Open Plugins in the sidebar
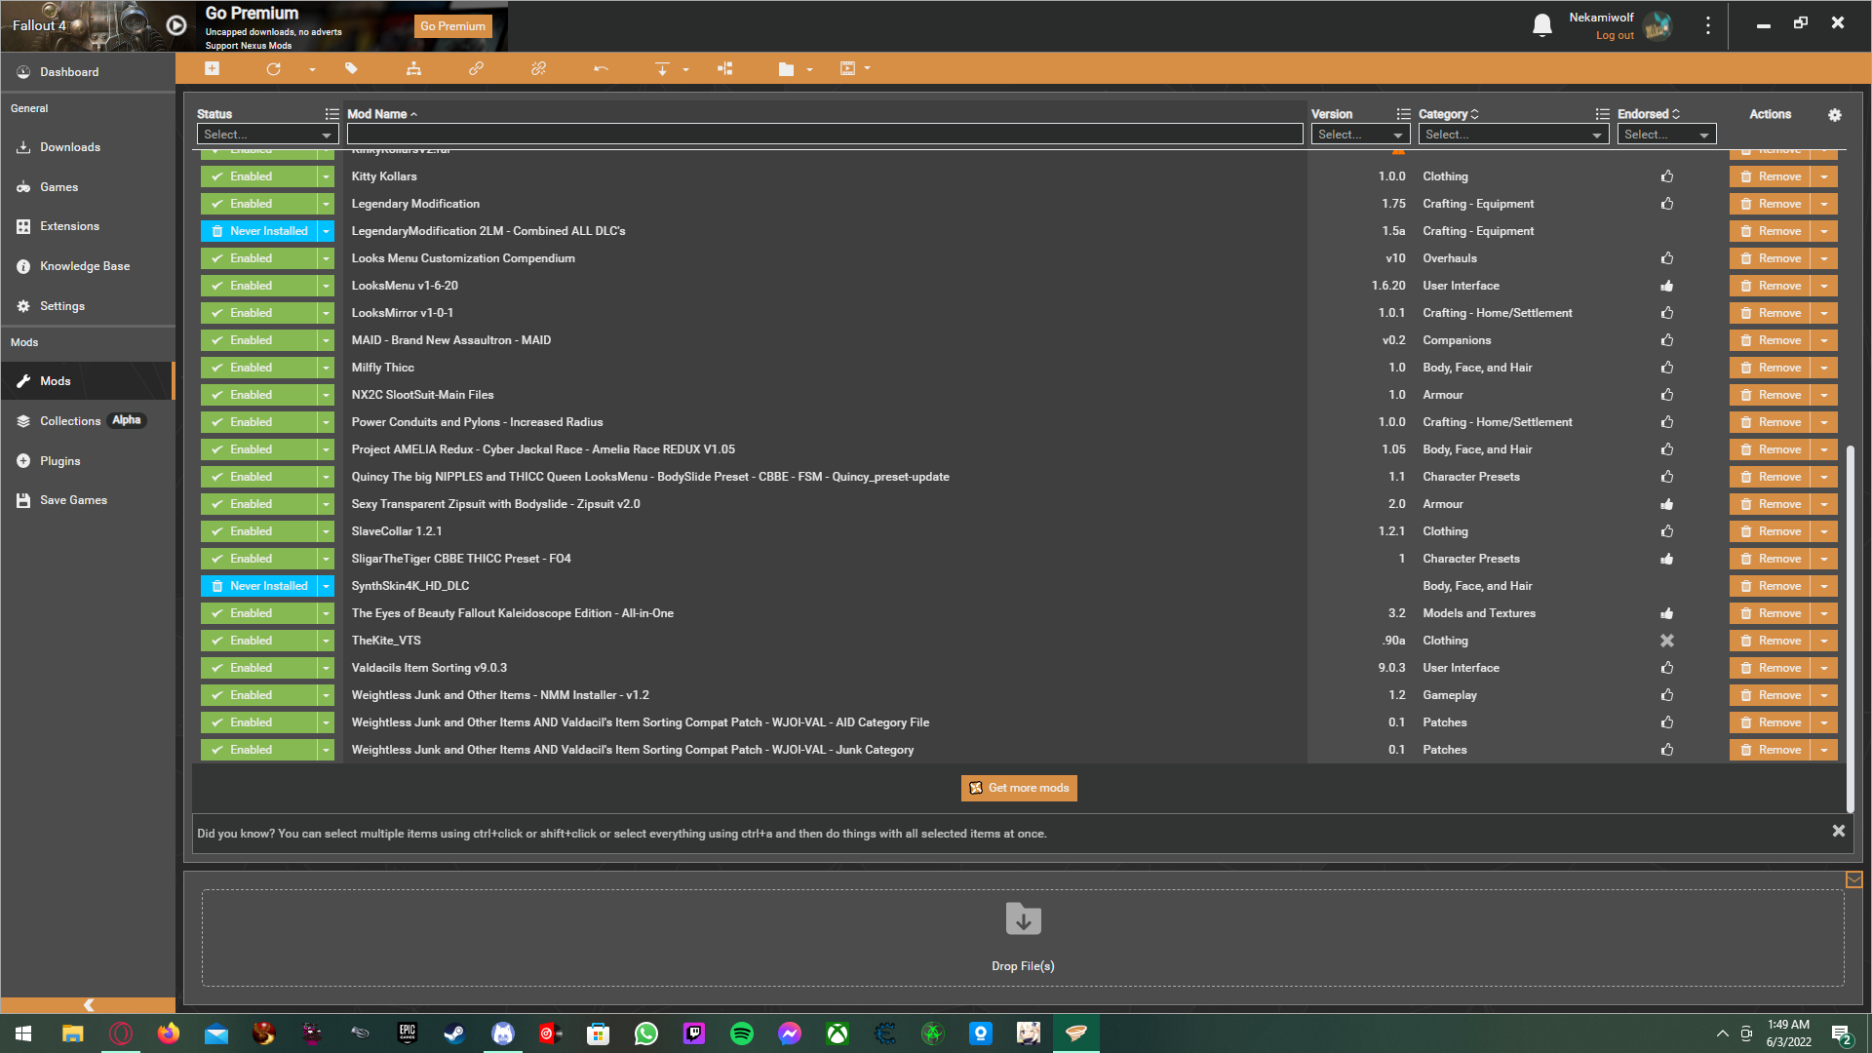 click(x=88, y=461)
